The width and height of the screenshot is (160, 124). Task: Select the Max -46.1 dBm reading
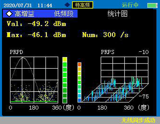point(36,35)
